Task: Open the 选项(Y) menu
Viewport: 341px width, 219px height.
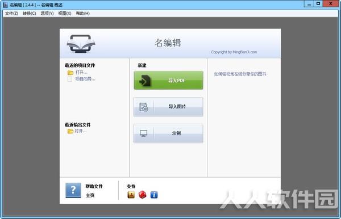Action: (x=47, y=14)
